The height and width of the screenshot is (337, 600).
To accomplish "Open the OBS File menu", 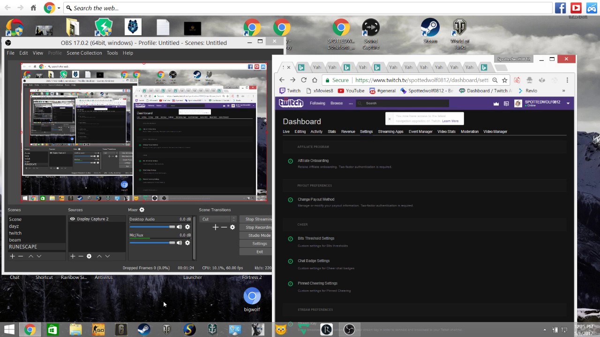I will point(10,53).
